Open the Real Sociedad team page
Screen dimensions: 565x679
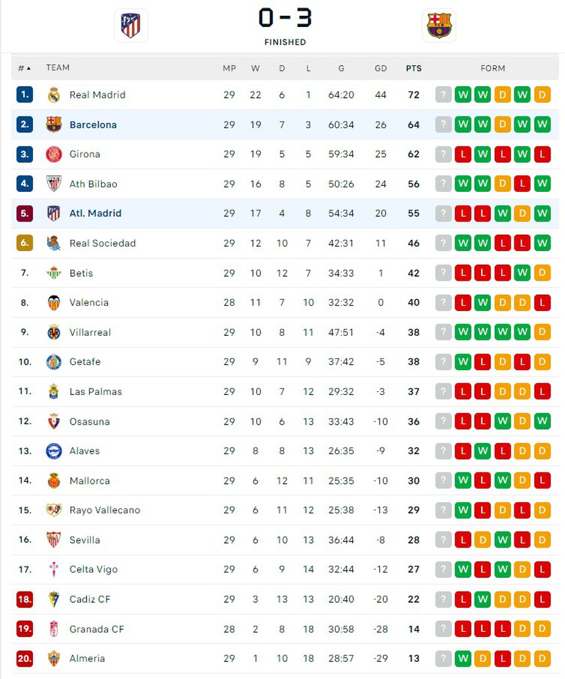click(x=102, y=243)
